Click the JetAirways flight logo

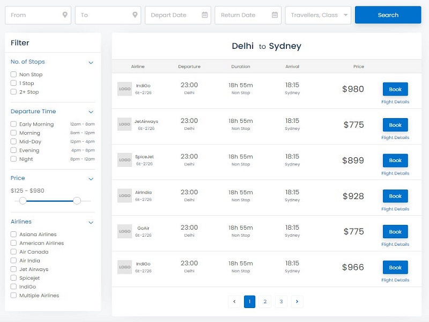124,125
